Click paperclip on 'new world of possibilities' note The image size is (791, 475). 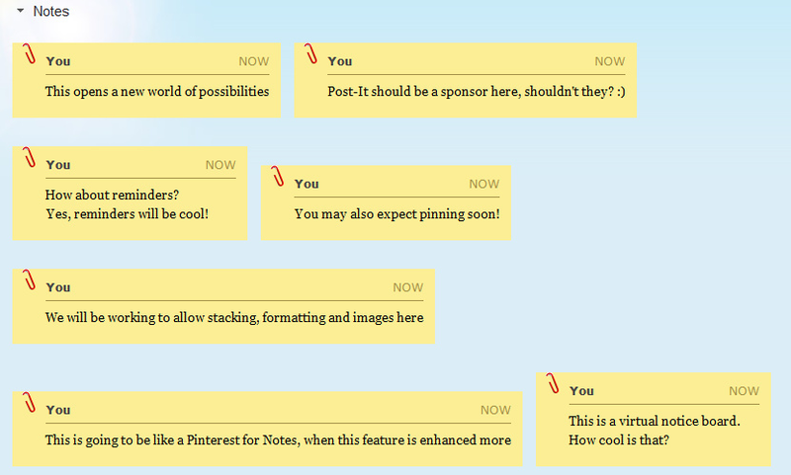[29, 53]
